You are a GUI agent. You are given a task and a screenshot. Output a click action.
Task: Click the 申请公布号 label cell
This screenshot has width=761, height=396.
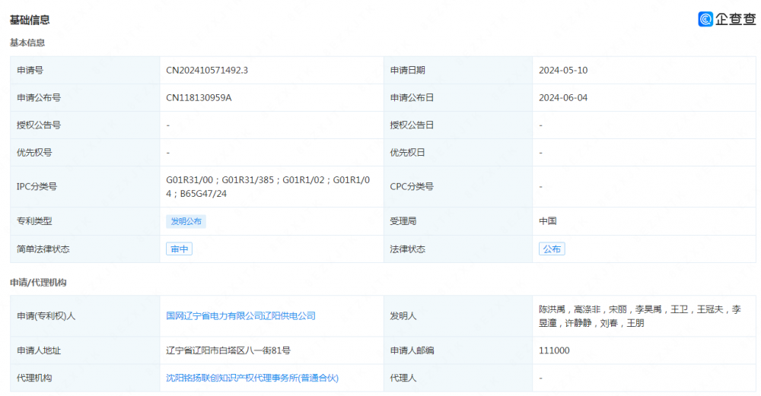(x=85, y=98)
